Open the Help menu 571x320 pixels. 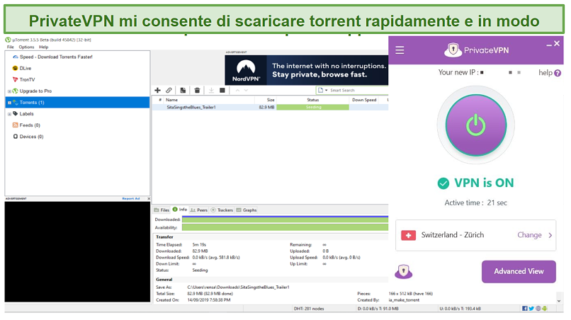point(44,47)
